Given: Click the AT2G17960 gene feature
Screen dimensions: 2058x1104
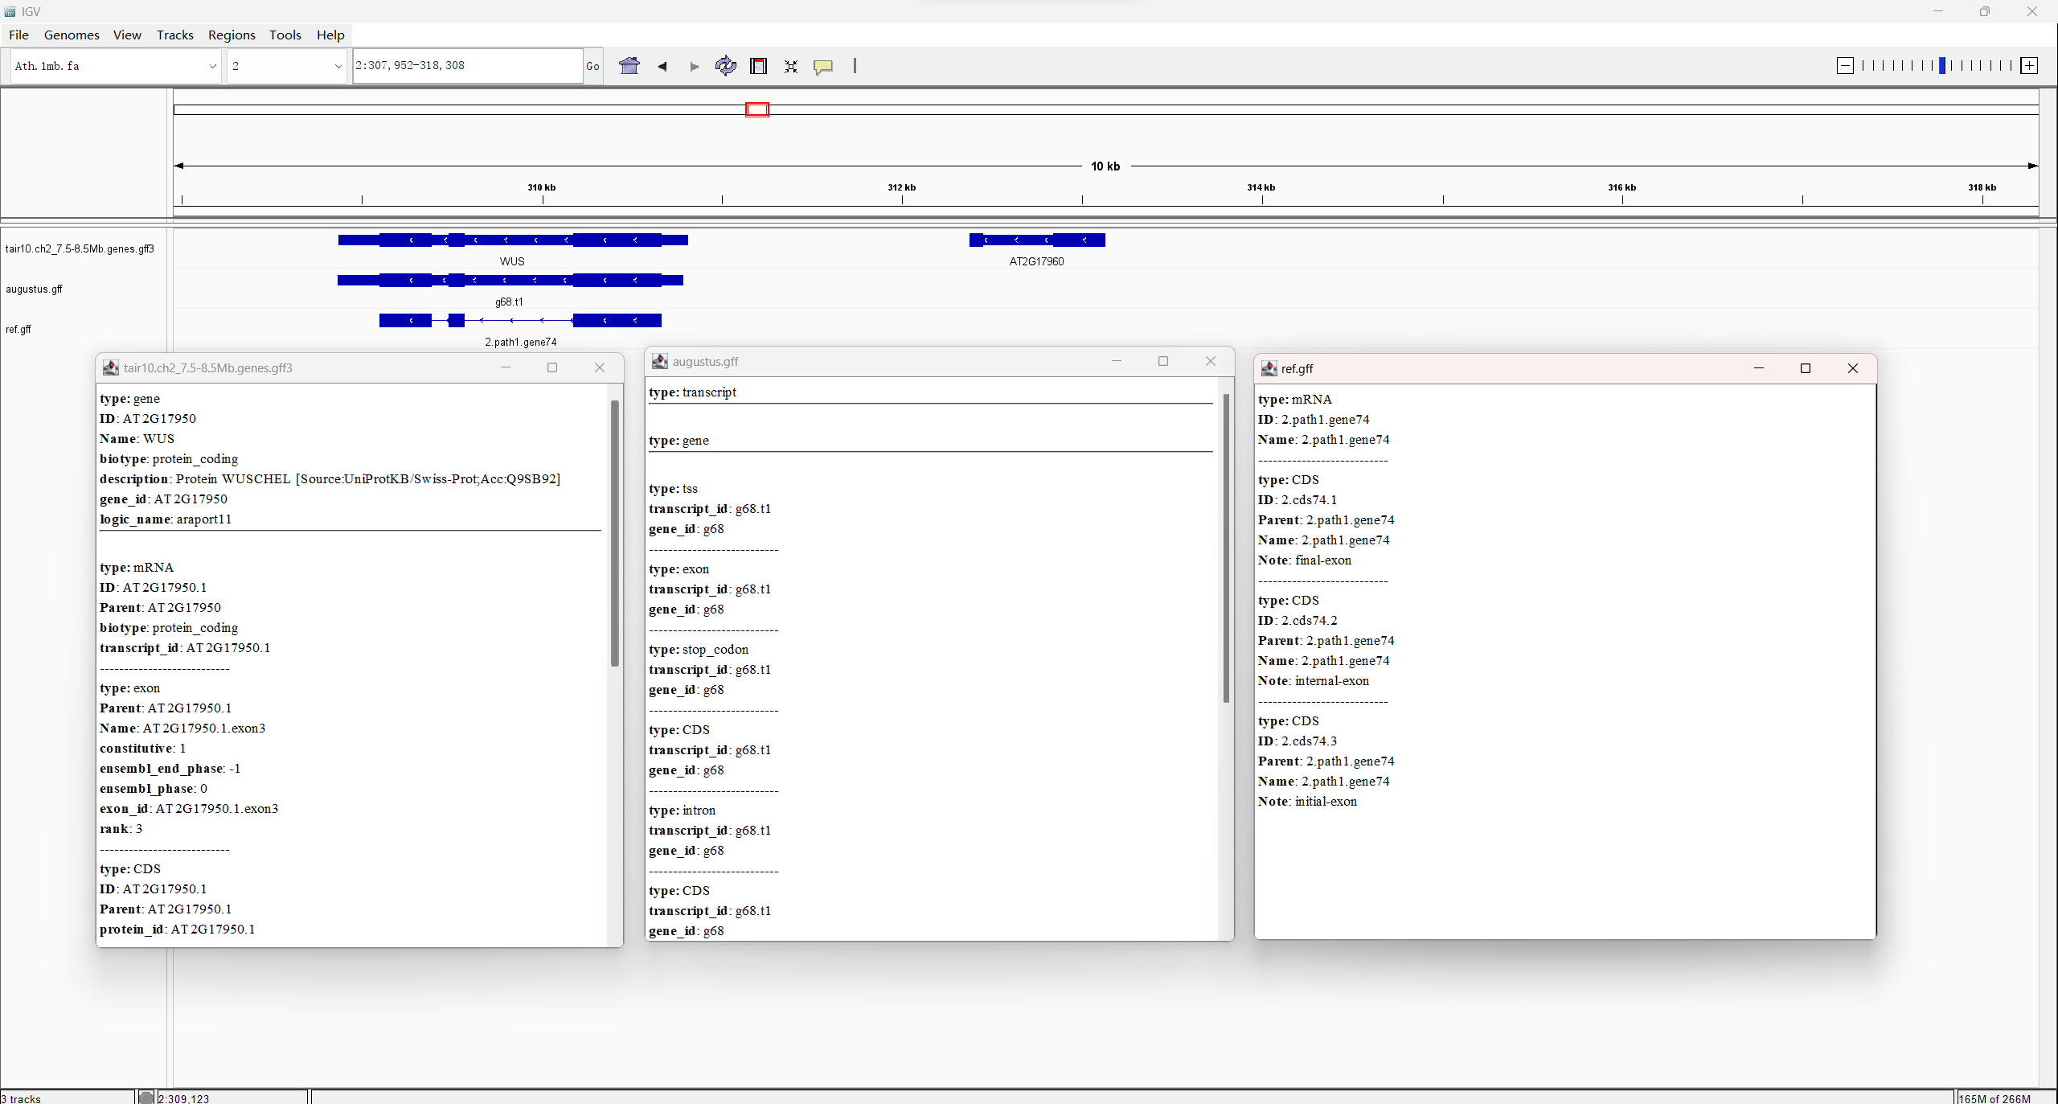Looking at the screenshot, I should tap(1037, 240).
